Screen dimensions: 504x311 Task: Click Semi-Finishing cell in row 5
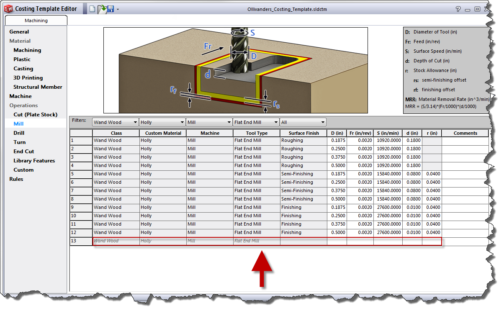tap(303, 174)
